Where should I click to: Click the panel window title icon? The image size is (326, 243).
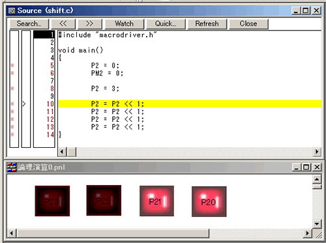click(12, 167)
